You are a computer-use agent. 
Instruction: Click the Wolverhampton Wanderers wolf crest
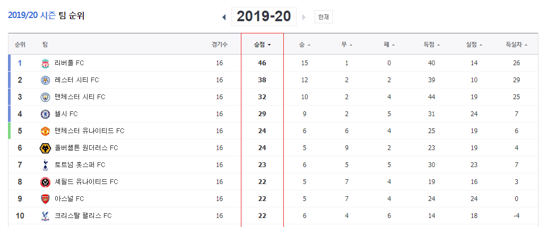45,148
